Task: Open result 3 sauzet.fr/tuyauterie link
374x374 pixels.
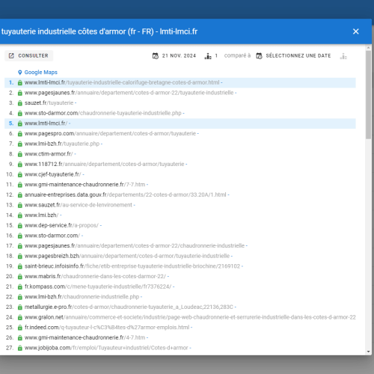Action: (x=49, y=103)
